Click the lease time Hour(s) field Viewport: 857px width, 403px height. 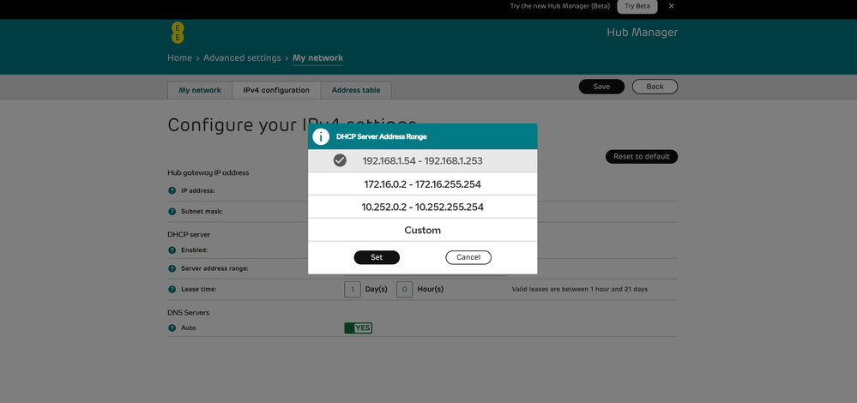[404, 290]
